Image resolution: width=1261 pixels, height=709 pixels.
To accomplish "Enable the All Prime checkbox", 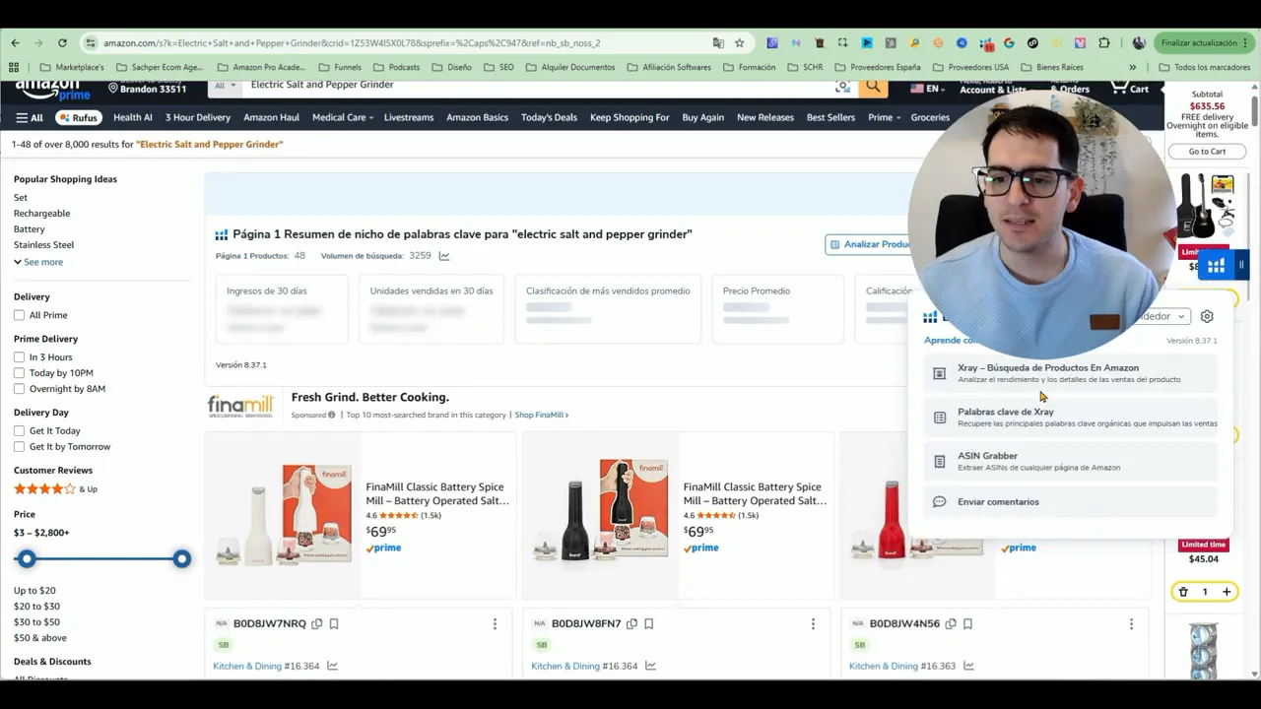I will point(19,315).
